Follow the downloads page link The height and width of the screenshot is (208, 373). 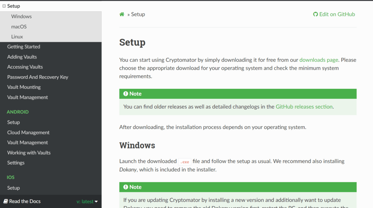coord(318,60)
